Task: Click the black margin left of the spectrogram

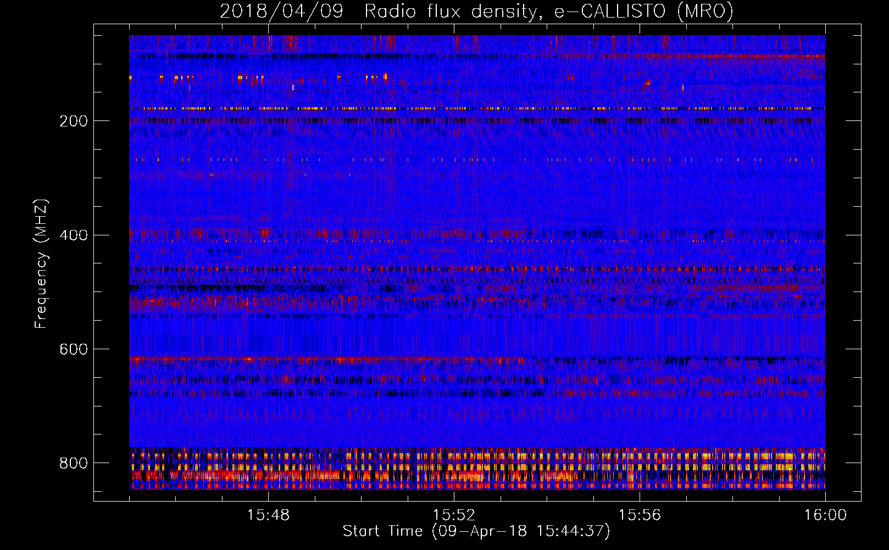Action: [x=111, y=264]
